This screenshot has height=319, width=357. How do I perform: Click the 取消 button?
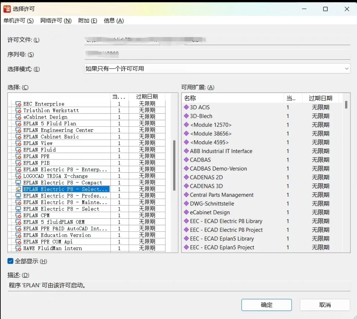pos(324,305)
